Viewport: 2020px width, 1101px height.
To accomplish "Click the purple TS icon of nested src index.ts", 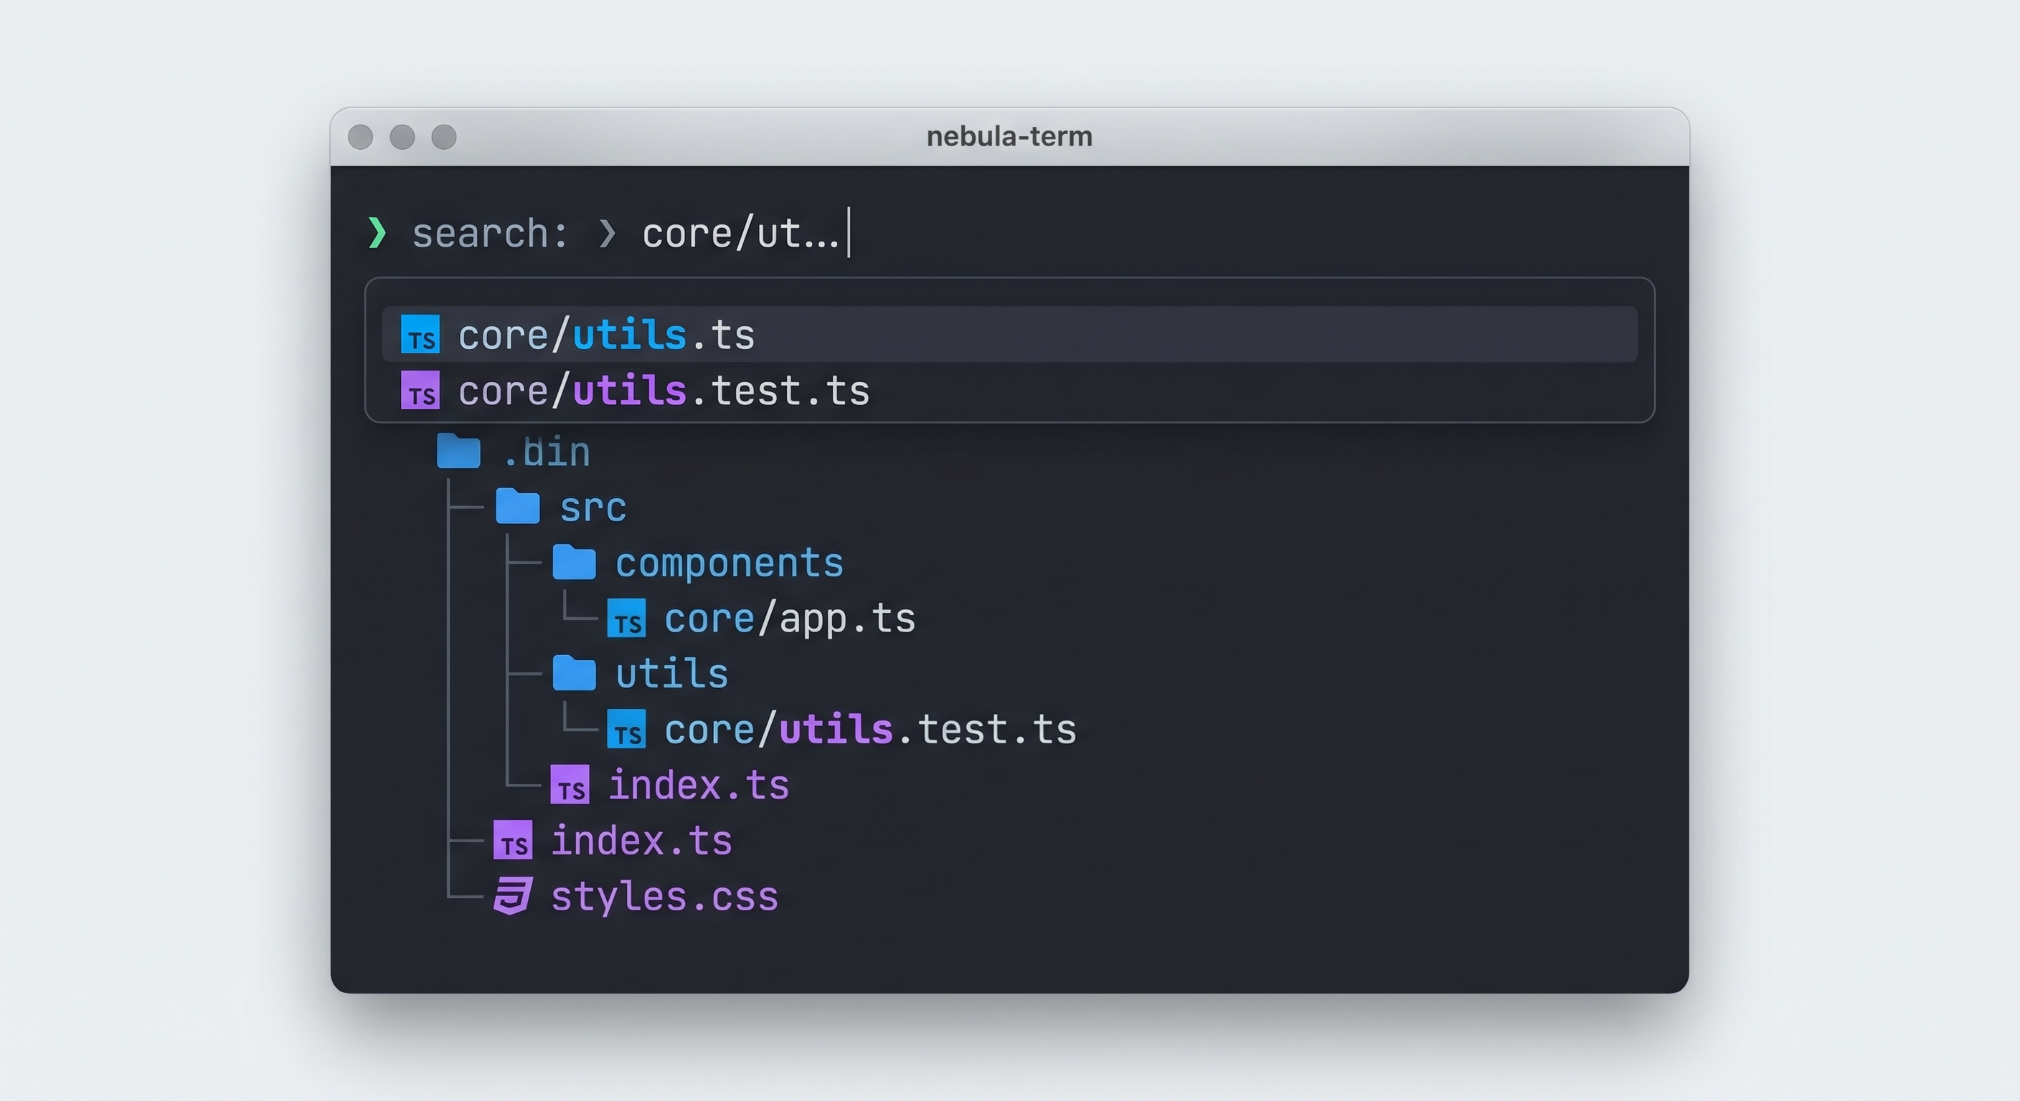I will pyautogui.click(x=570, y=785).
